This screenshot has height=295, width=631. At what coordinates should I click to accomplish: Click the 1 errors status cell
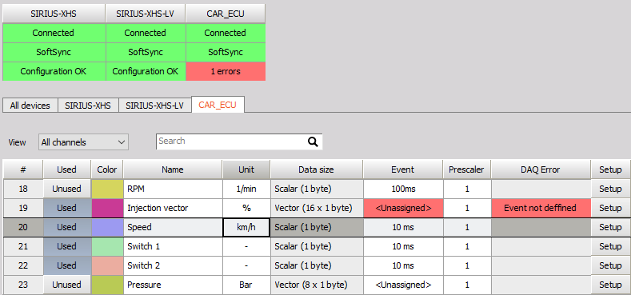(226, 71)
